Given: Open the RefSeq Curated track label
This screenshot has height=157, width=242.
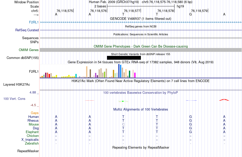Looking at the screenshot, I should click(27, 30).
